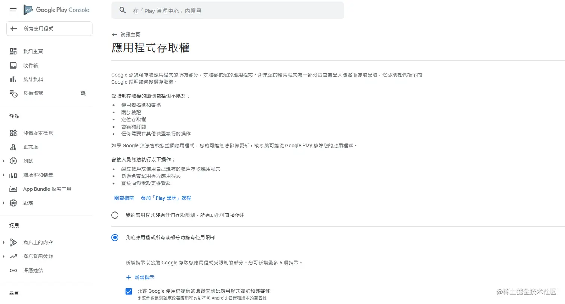Click the 深層連結 link icon
This screenshot has height=304, width=565.
pyautogui.click(x=13, y=270)
